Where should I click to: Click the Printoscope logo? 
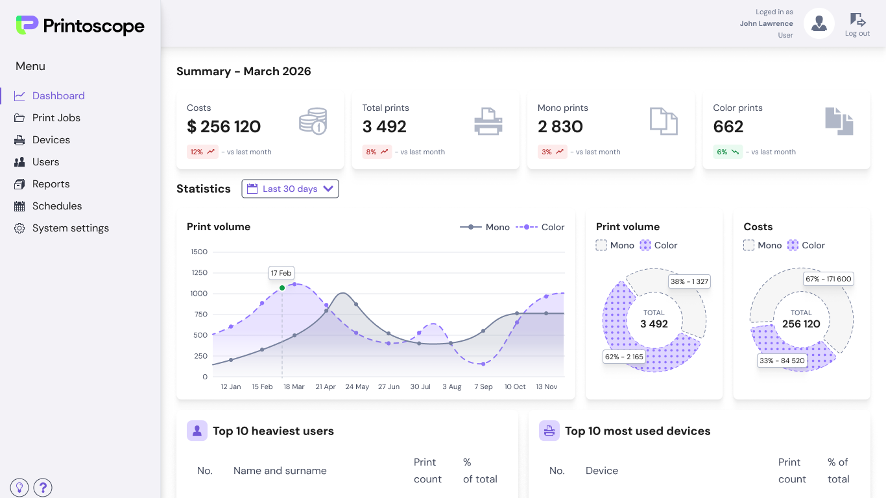80,26
